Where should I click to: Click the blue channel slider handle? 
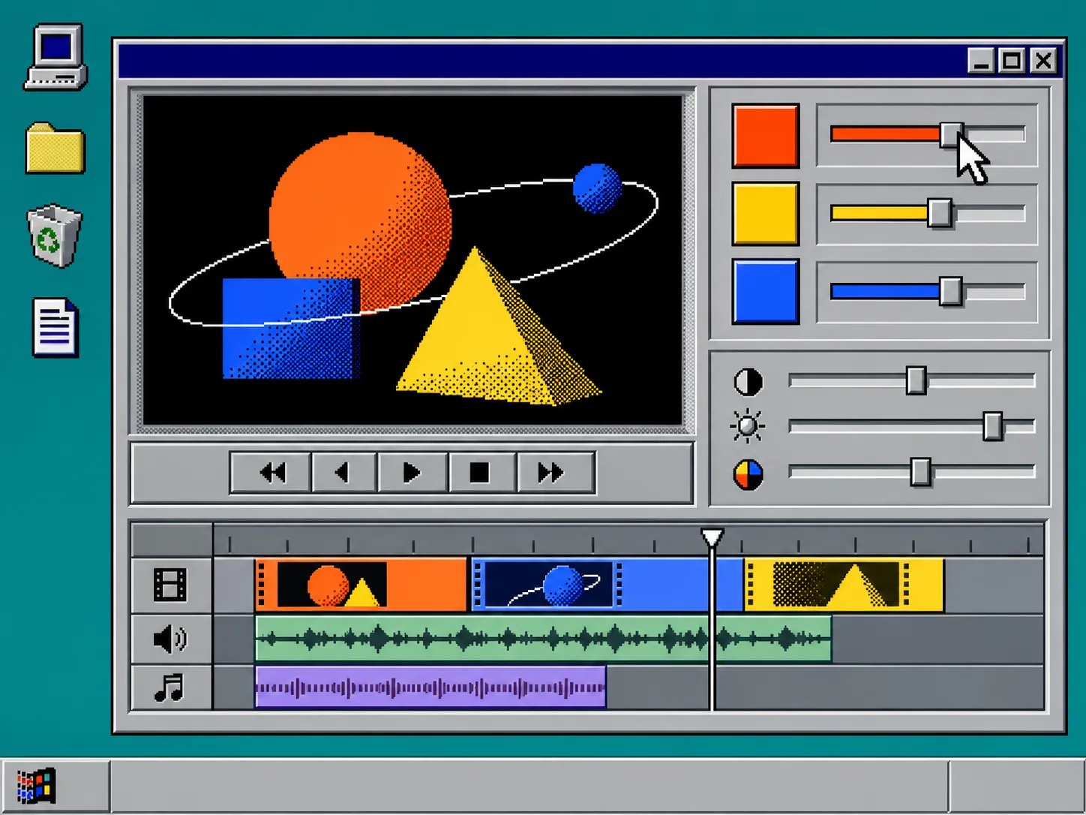951,292
